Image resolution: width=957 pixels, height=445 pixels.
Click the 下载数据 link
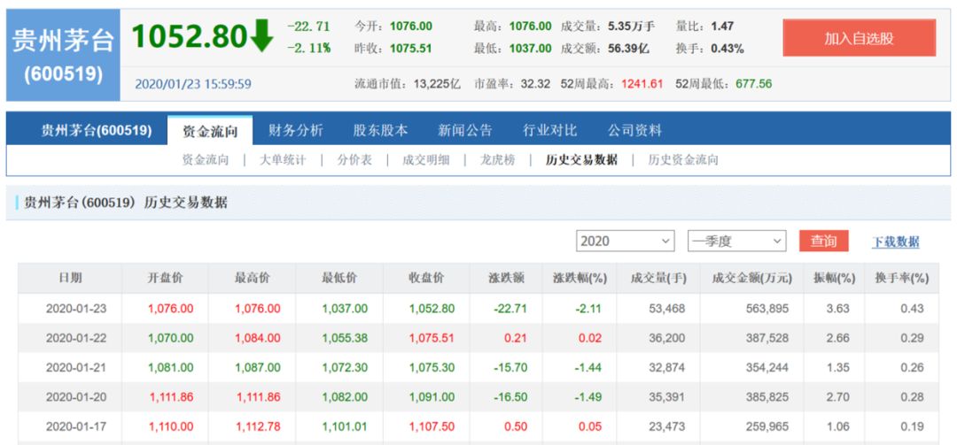pyautogui.click(x=895, y=242)
